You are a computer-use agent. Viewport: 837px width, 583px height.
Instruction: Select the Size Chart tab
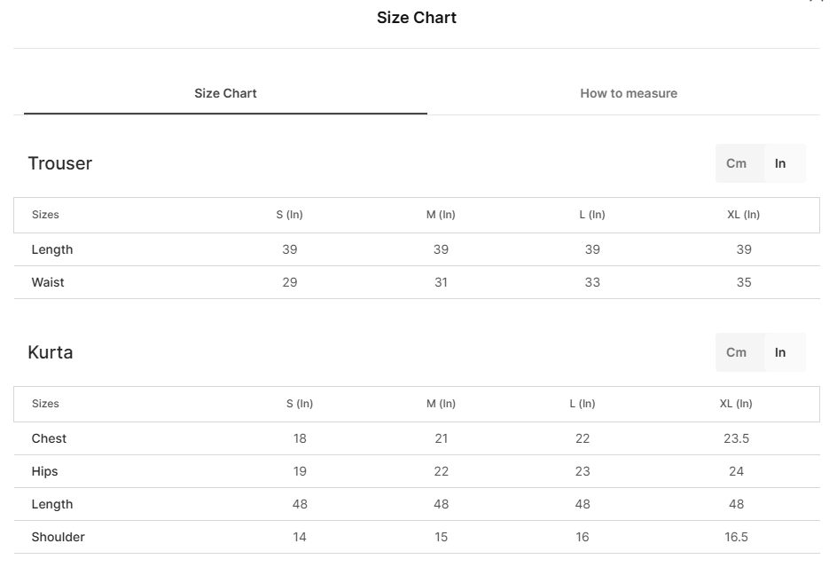(225, 93)
